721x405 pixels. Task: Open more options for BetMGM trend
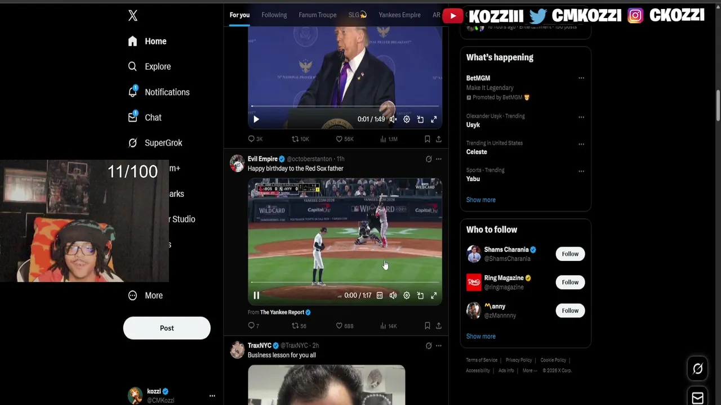[x=581, y=78]
